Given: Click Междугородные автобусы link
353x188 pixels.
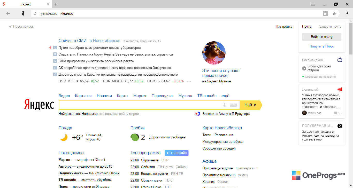Looking at the screenshot, I should coord(223,142).
